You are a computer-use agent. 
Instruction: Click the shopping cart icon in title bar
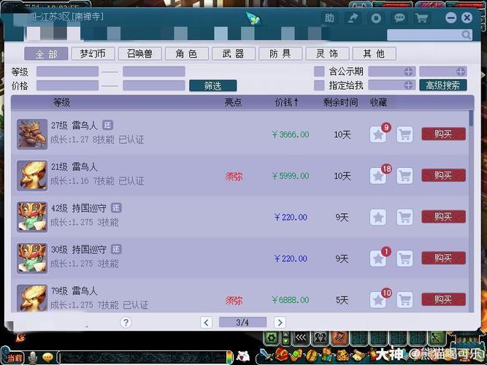(x=421, y=18)
